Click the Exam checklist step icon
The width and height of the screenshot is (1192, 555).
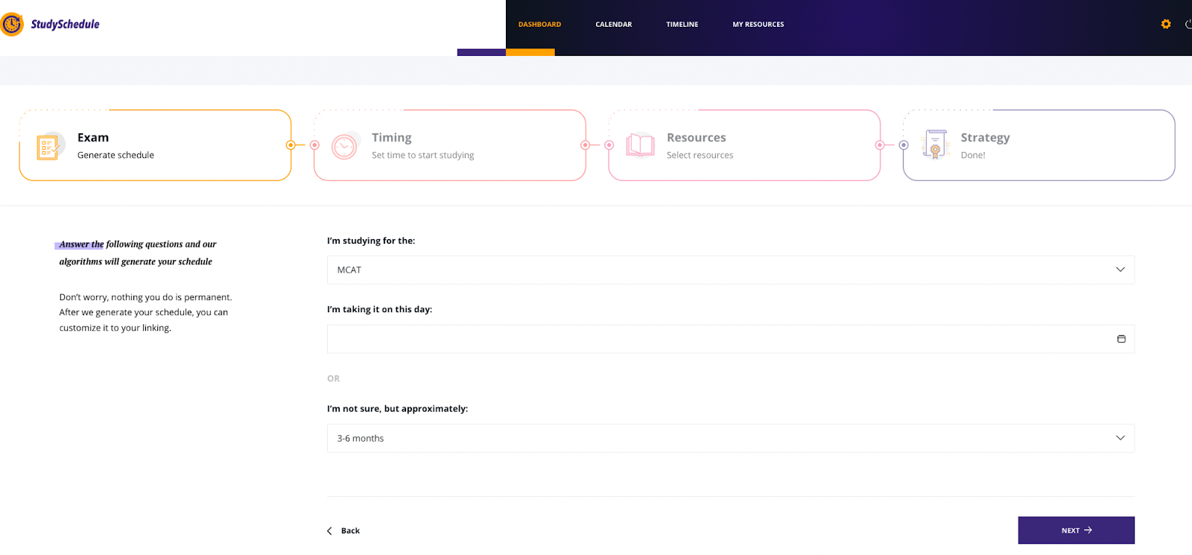click(x=48, y=147)
